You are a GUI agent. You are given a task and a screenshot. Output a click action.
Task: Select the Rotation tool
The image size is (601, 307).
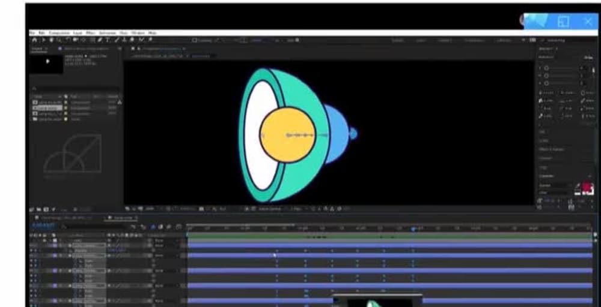click(x=67, y=40)
